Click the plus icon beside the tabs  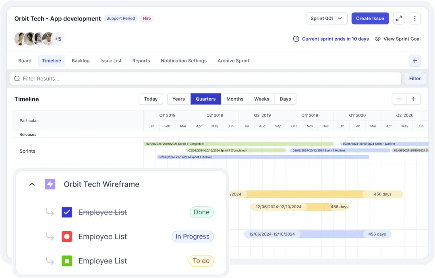click(x=414, y=61)
